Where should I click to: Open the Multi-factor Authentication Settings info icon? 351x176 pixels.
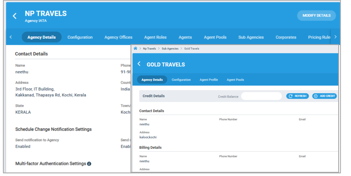[89, 164]
